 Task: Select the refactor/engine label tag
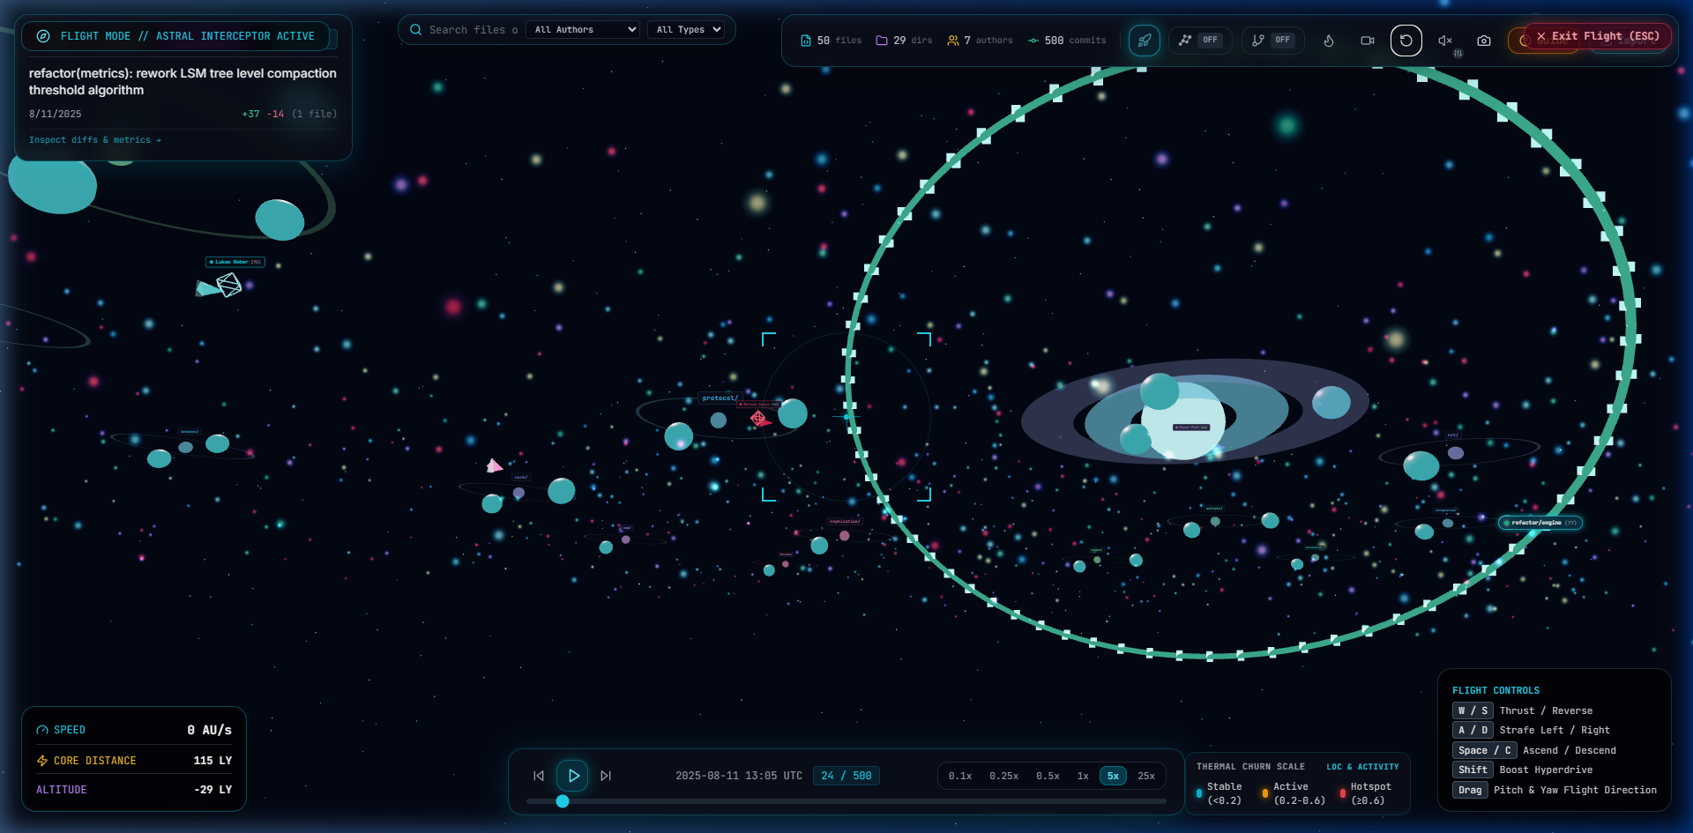(1540, 523)
